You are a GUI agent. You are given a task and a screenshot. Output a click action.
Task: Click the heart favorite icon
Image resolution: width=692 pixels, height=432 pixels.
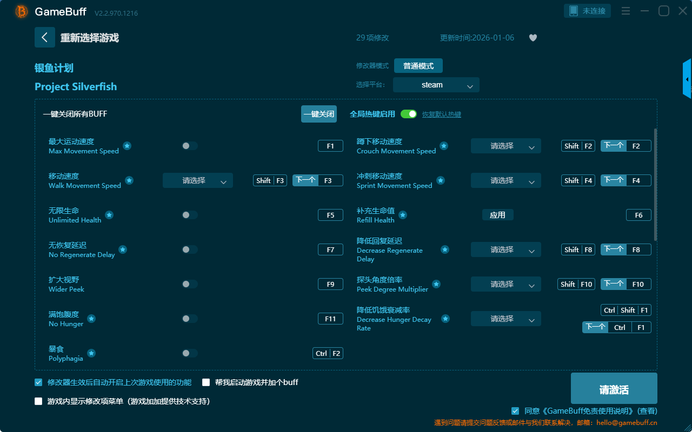click(533, 38)
